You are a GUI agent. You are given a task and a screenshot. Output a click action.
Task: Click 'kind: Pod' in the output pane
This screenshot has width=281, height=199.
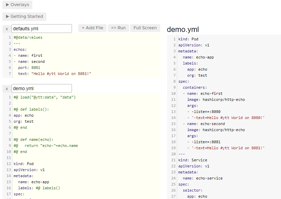click(x=188, y=39)
